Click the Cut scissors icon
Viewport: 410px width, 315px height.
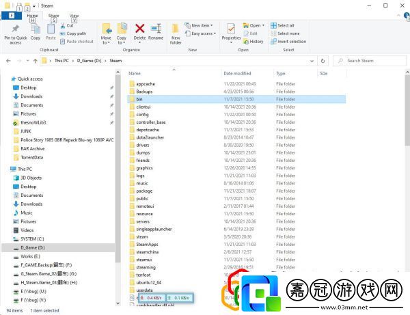click(x=63, y=25)
